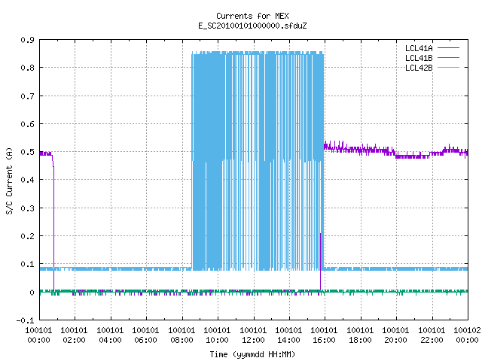
Task: Click the 'Time (yymmdd HH:MM)' x-axis label
Action: (x=252, y=354)
